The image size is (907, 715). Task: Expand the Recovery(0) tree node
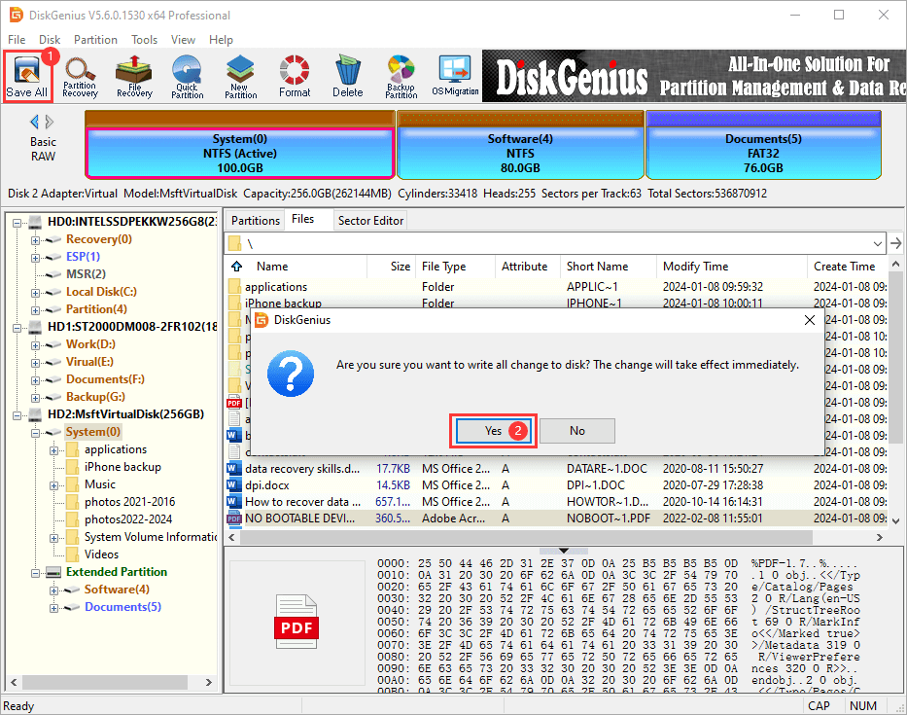tap(35, 240)
